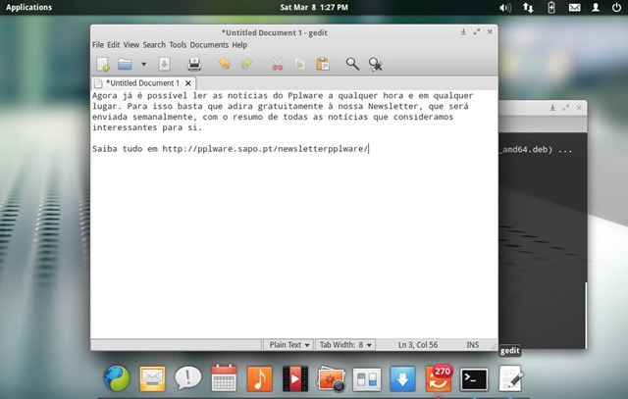Paste from clipboard icon
628x399 pixels.
tap(323, 64)
